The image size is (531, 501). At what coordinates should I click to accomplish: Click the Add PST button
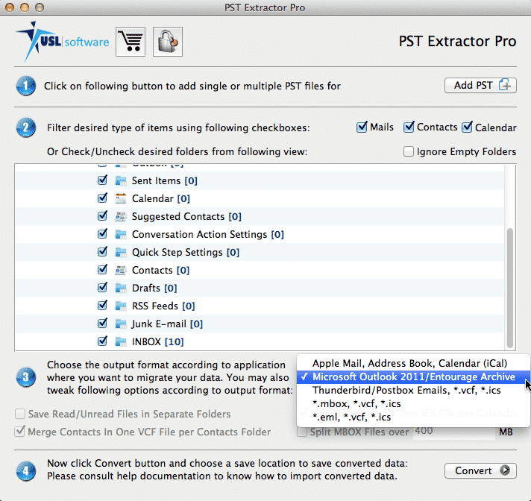480,85
